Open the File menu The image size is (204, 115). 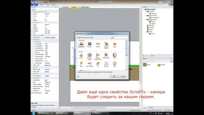pyautogui.click(x=34, y=5)
